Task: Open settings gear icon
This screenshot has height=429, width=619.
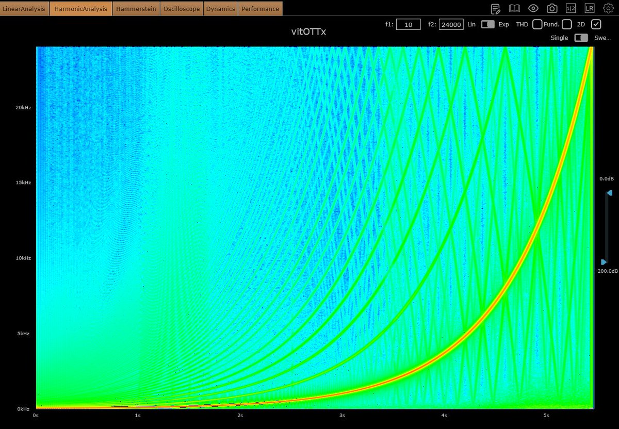Action: point(609,8)
